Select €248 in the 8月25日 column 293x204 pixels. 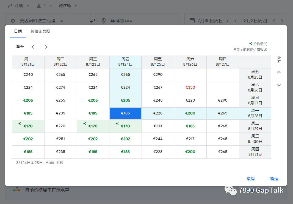coord(158,100)
